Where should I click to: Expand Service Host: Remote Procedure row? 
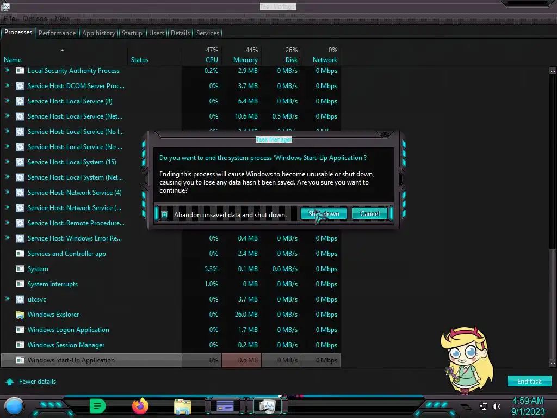[7, 223]
